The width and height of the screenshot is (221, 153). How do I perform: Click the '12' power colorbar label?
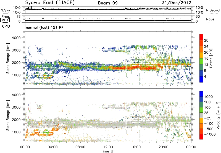click(x=206, y=65)
